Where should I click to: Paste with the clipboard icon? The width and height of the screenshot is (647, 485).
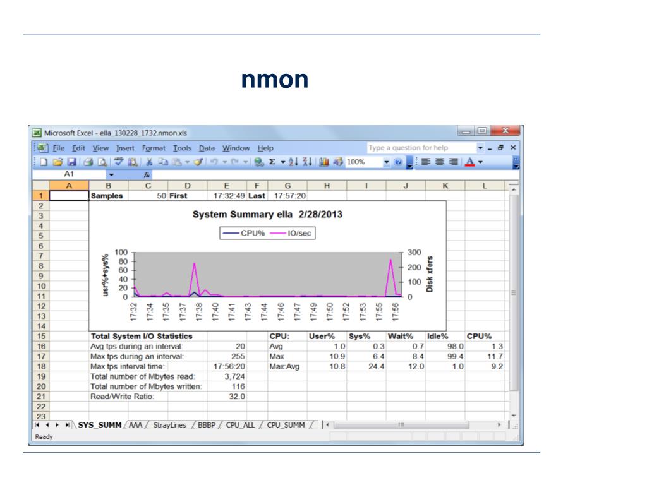coord(177,162)
